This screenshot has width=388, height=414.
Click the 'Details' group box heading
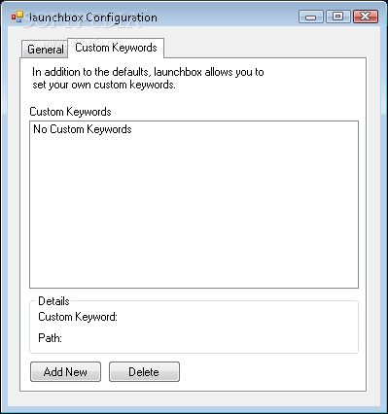click(x=53, y=301)
